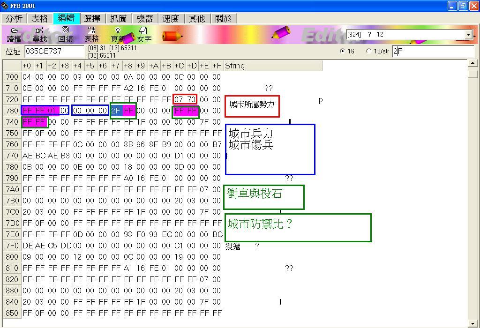This screenshot has width=480, height=328.
Task: Click the 文字 (text) toolbar icon
Action: click(x=144, y=35)
